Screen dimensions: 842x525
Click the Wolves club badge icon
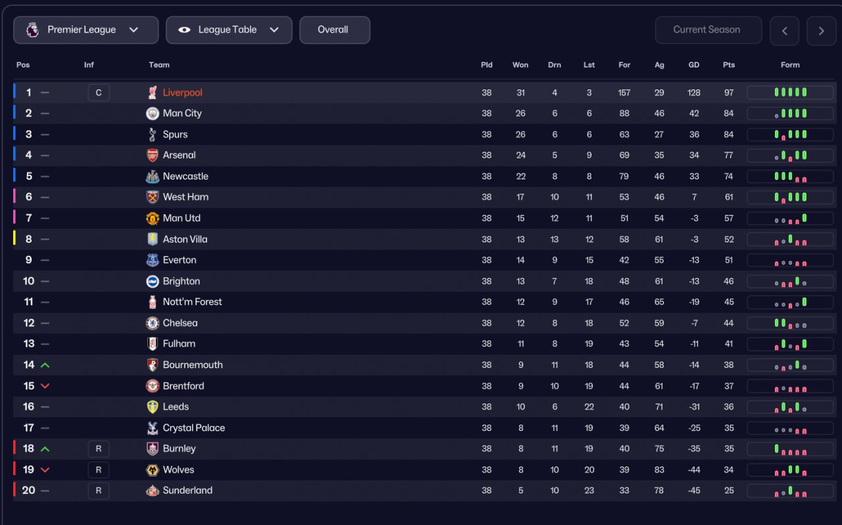[153, 470]
